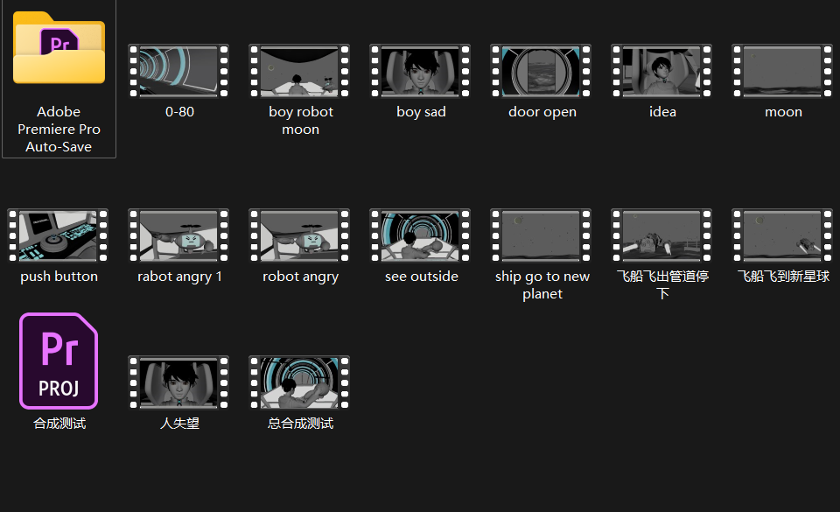Click the '飞船飞出管道停下' file name label
Viewport: 840px width, 512px height.
[x=662, y=285]
